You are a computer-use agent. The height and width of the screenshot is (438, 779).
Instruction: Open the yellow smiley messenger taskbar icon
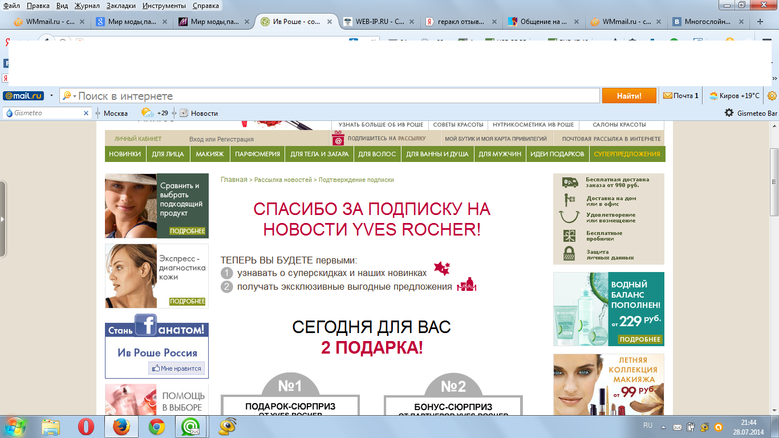pyautogui.click(x=228, y=427)
